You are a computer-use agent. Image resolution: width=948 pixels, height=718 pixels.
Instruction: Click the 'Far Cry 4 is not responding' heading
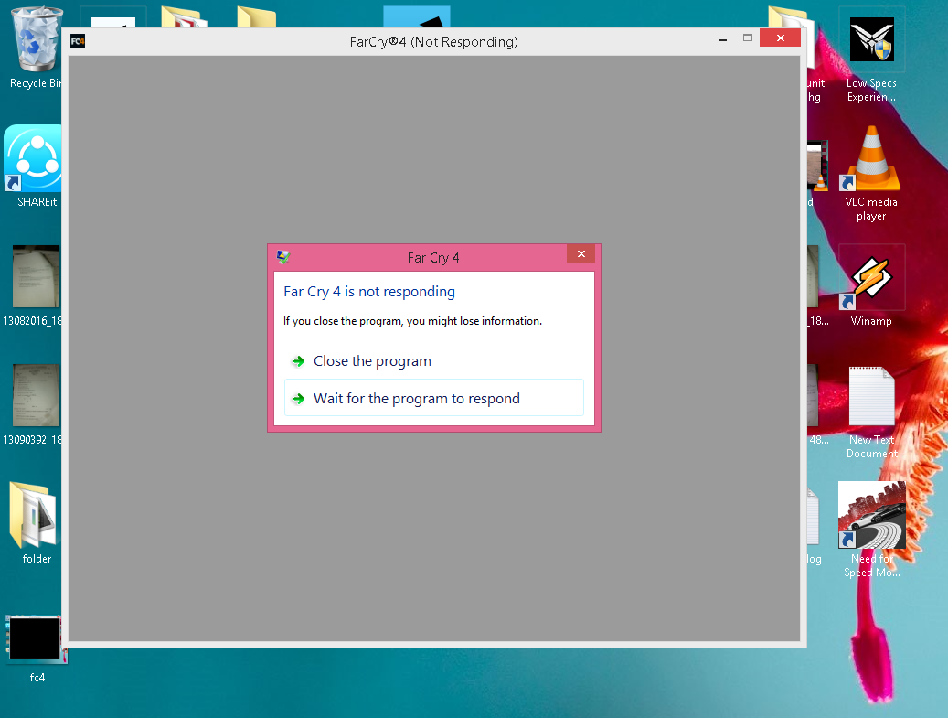tap(368, 292)
